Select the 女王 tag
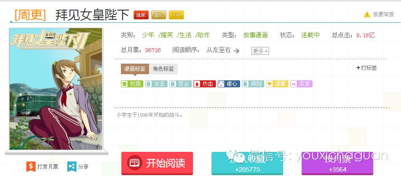The height and width of the screenshot is (176, 401). (156, 84)
